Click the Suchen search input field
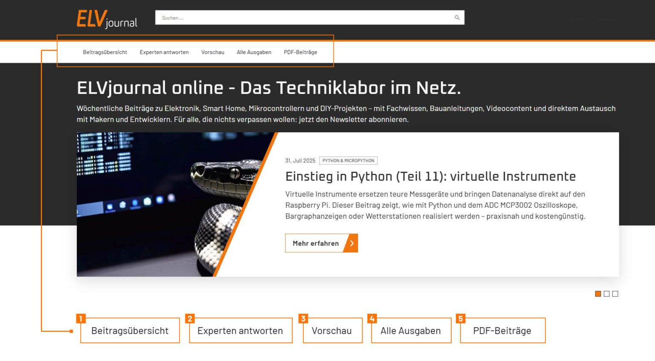The image size is (655, 361). point(299,17)
